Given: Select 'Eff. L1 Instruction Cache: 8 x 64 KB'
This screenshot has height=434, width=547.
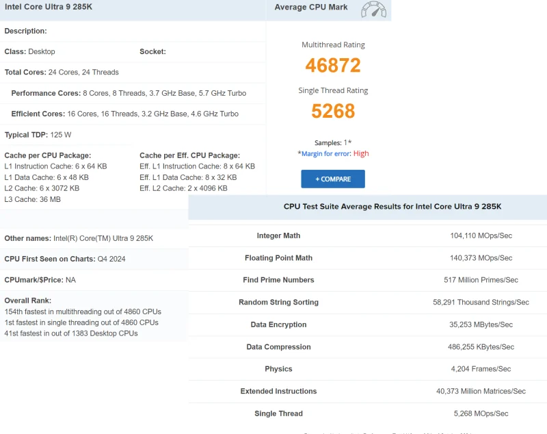Looking at the screenshot, I should 197,166.
